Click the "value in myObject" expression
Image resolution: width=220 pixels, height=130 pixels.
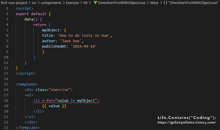pos(76,101)
